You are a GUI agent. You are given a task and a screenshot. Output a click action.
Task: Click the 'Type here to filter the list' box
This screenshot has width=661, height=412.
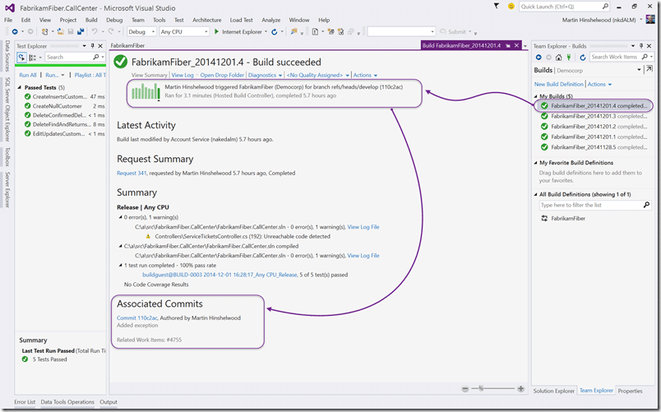596,205
